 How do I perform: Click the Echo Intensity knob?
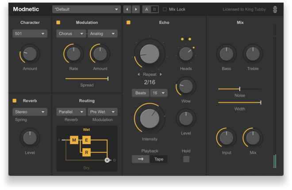150,119
